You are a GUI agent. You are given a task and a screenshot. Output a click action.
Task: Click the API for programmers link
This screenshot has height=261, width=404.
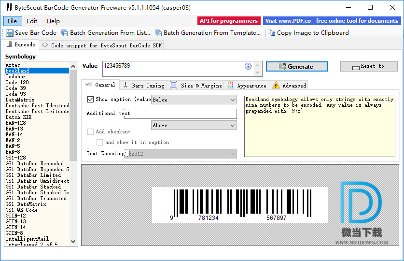pos(229,21)
